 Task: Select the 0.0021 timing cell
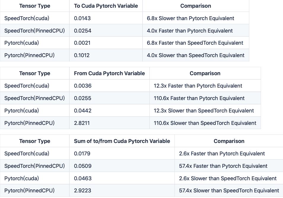click(82, 43)
